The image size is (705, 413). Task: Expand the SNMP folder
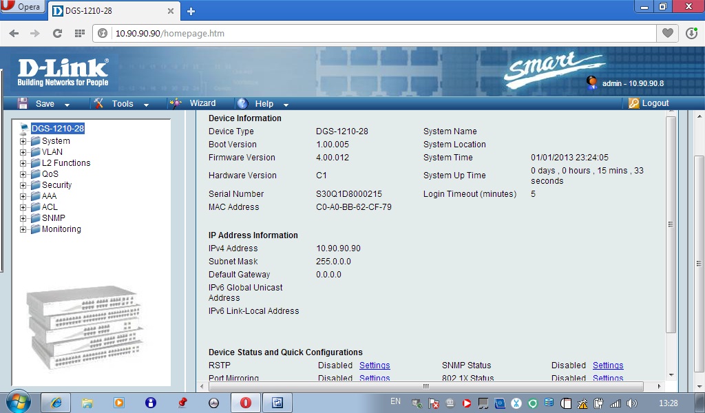[23, 218]
